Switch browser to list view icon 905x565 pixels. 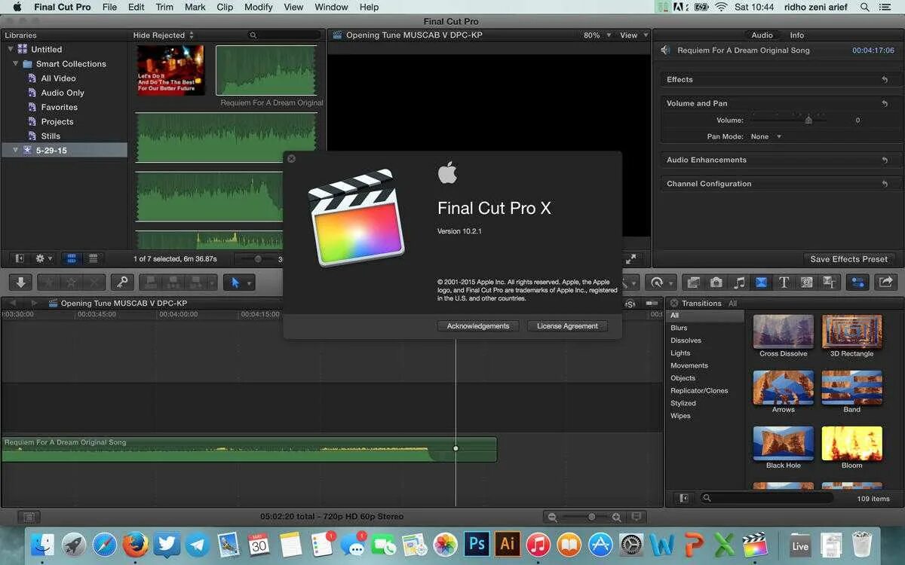(x=93, y=258)
